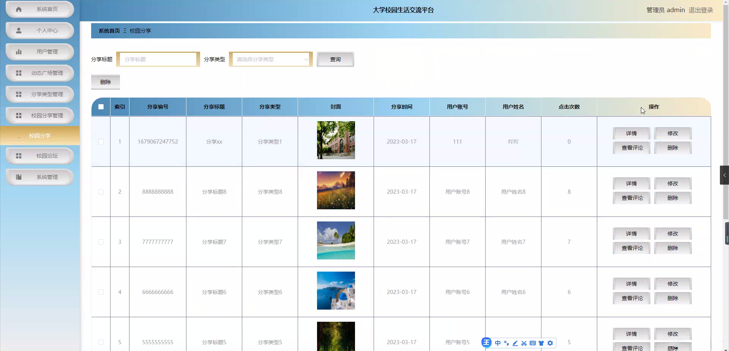This screenshot has height=351, width=729.
Task: Click the bar chart icon beside 用户管理
Action: tap(19, 52)
